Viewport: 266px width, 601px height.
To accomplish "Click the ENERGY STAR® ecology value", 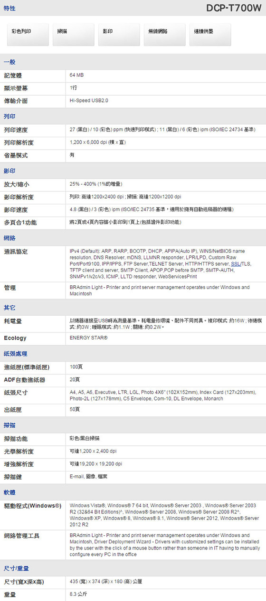I will [88, 338].
